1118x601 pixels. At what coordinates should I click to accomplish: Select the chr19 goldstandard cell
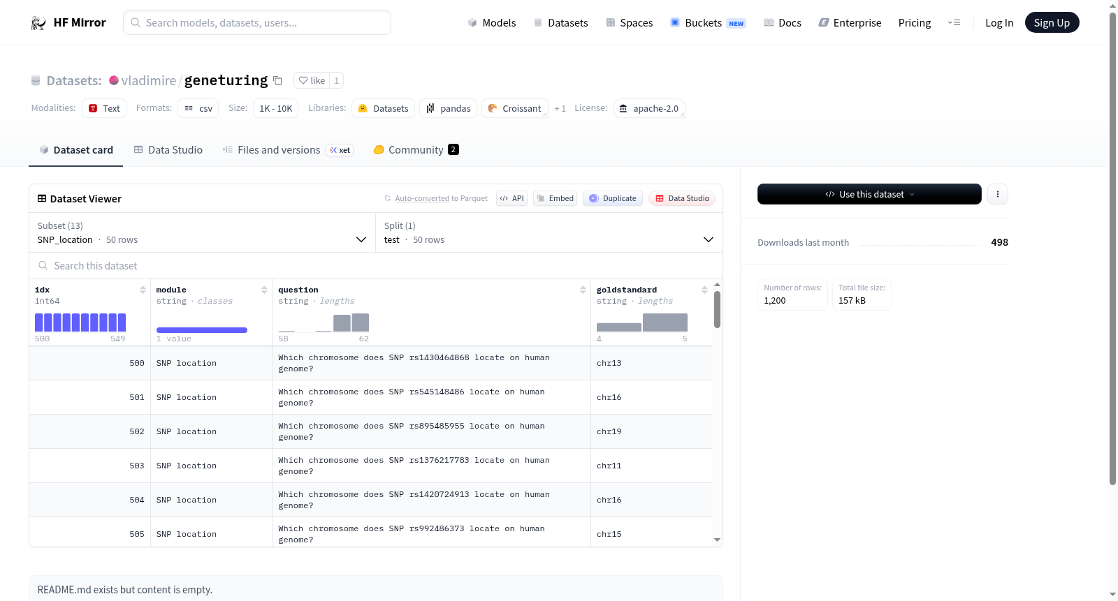651,431
